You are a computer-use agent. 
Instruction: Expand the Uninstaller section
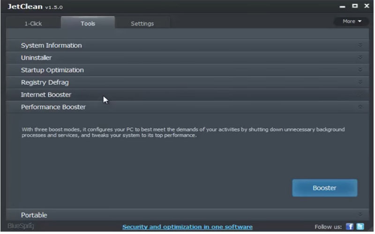(187, 58)
